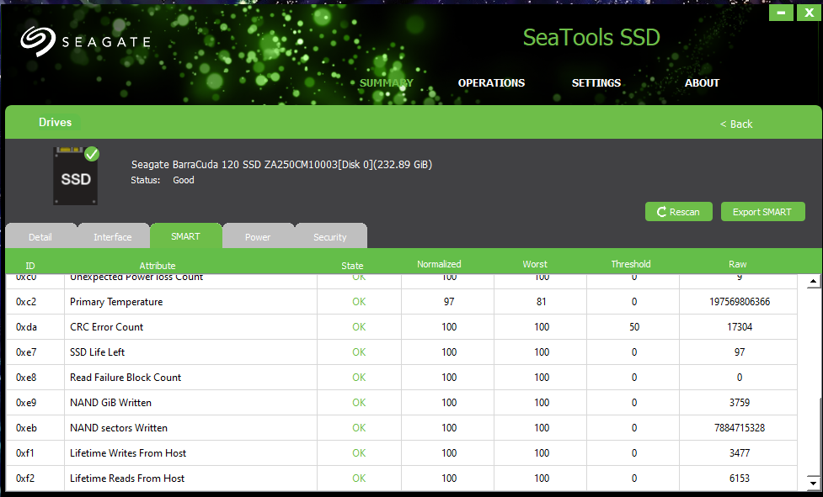The image size is (823, 497).
Task: Go back using the Back link
Action: [x=736, y=124]
